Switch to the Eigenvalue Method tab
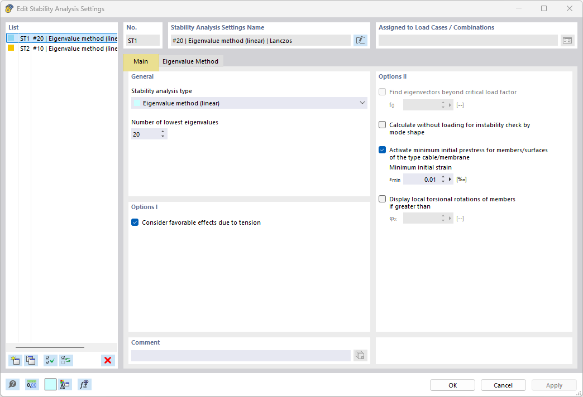583x397 pixels. 190,61
